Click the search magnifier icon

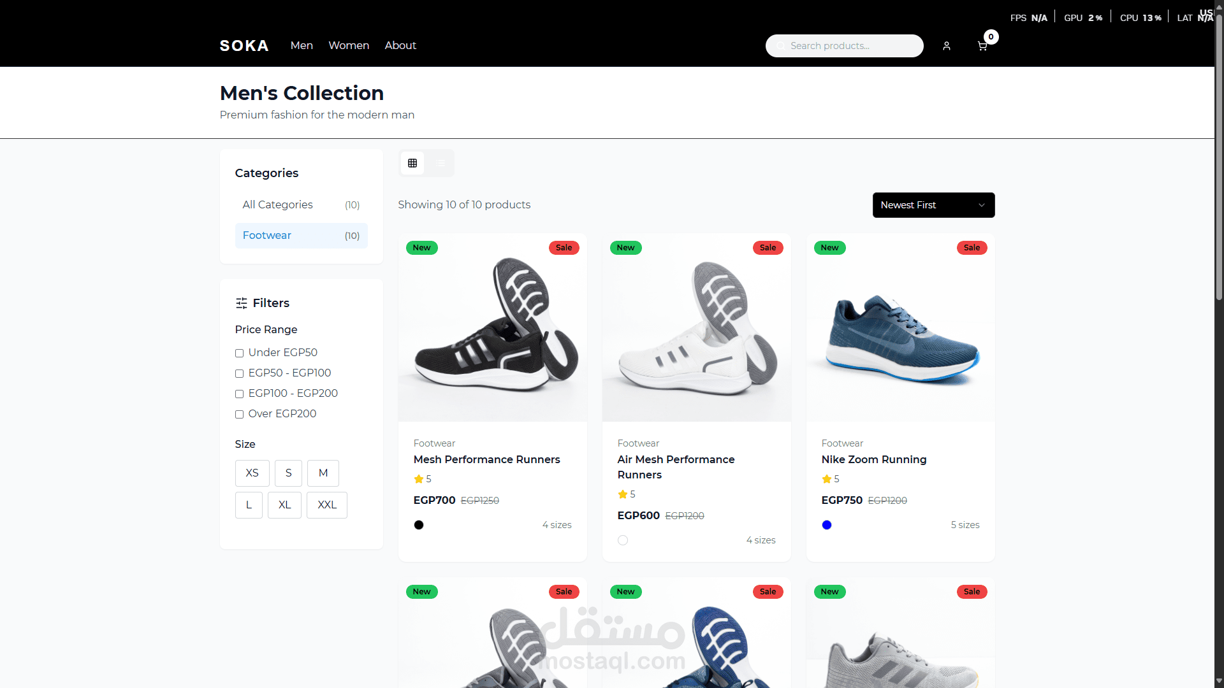(780, 46)
